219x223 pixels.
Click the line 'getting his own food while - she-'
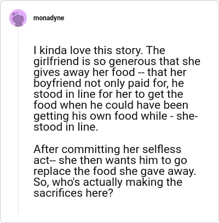[x=116, y=116]
